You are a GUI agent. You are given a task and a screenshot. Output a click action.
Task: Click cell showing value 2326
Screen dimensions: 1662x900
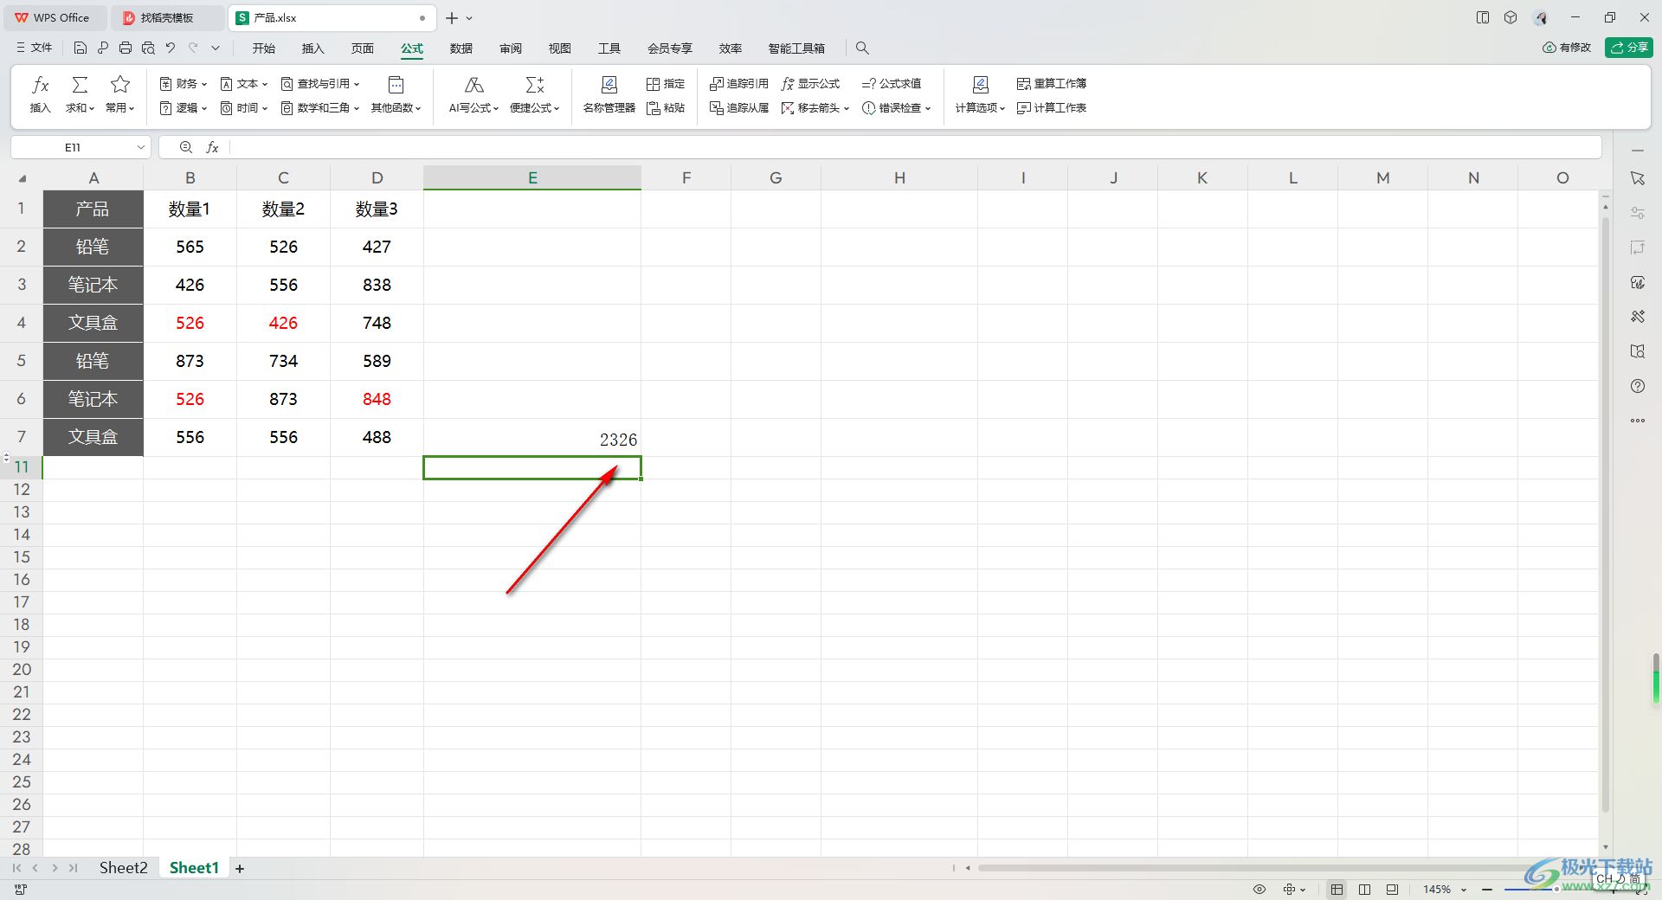tap(532, 438)
